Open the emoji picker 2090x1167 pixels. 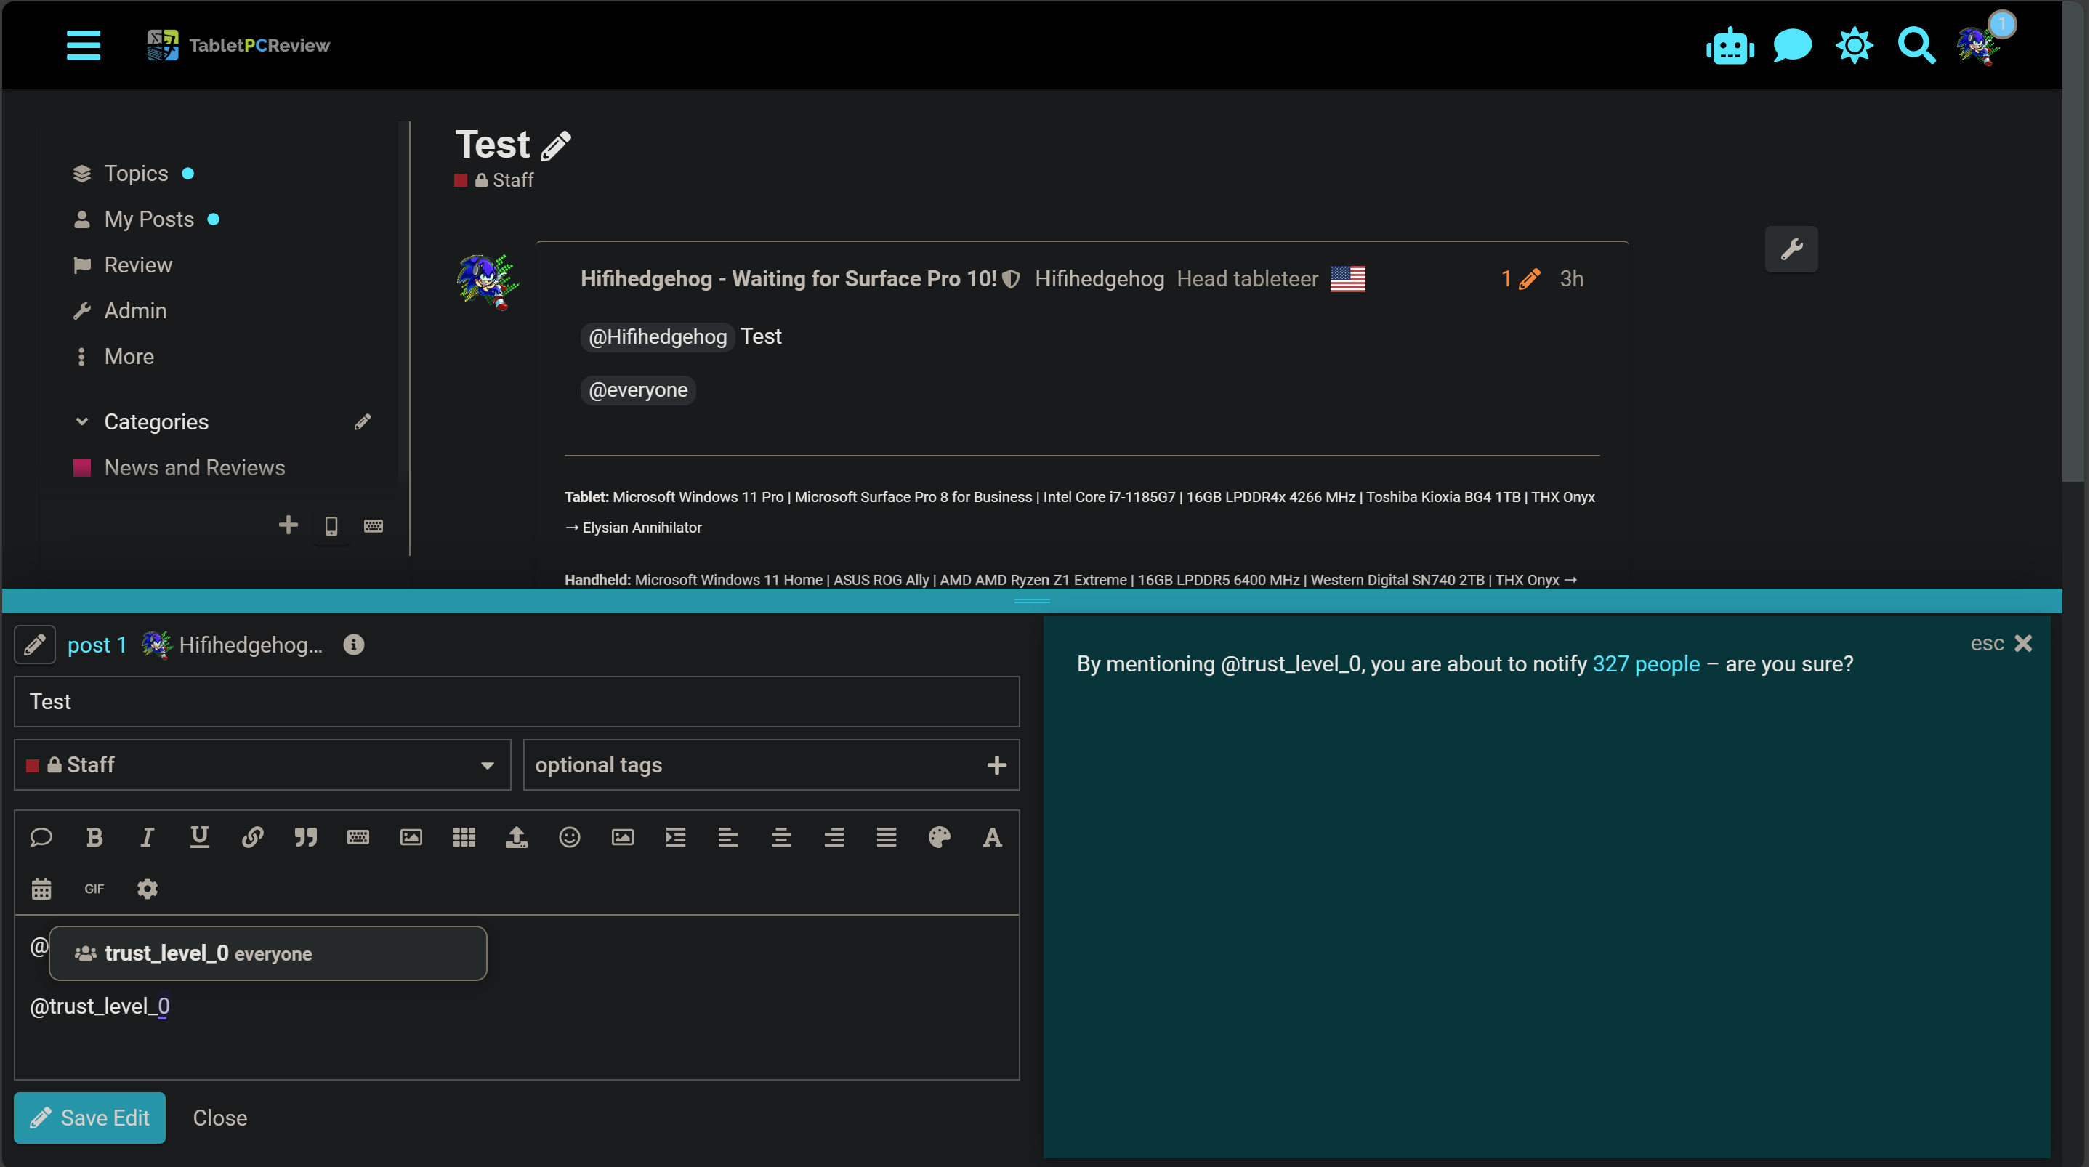click(570, 836)
